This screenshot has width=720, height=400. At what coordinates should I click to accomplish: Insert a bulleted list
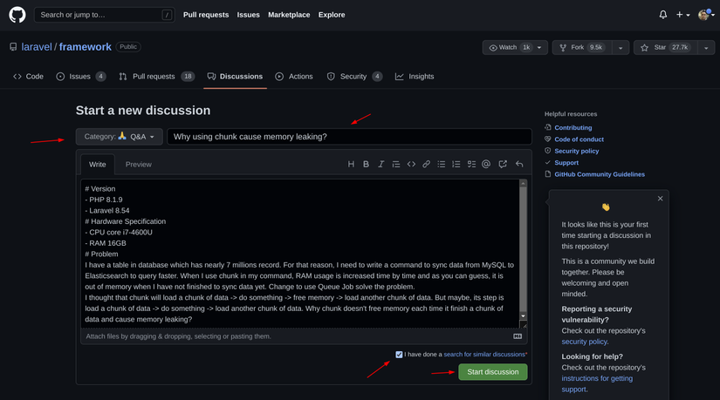(x=442, y=164)
